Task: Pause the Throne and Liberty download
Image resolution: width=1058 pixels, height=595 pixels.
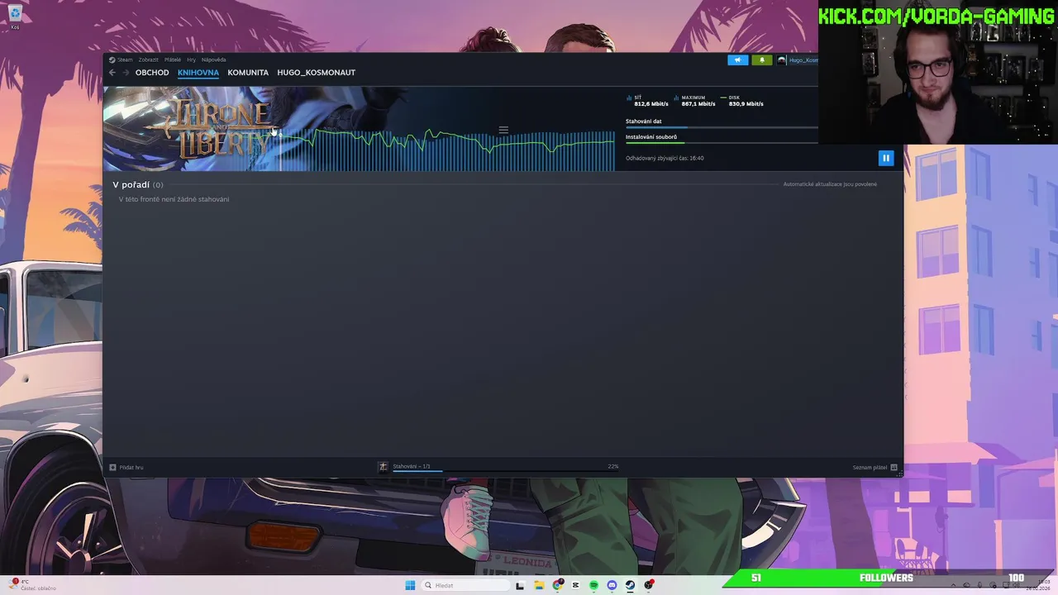Action: 885,158
